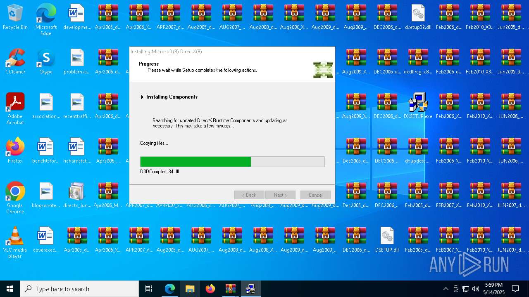The image size is (529, 297).
Task: Switch to WinRAR in the taskbar
Action: click(230, 289)
